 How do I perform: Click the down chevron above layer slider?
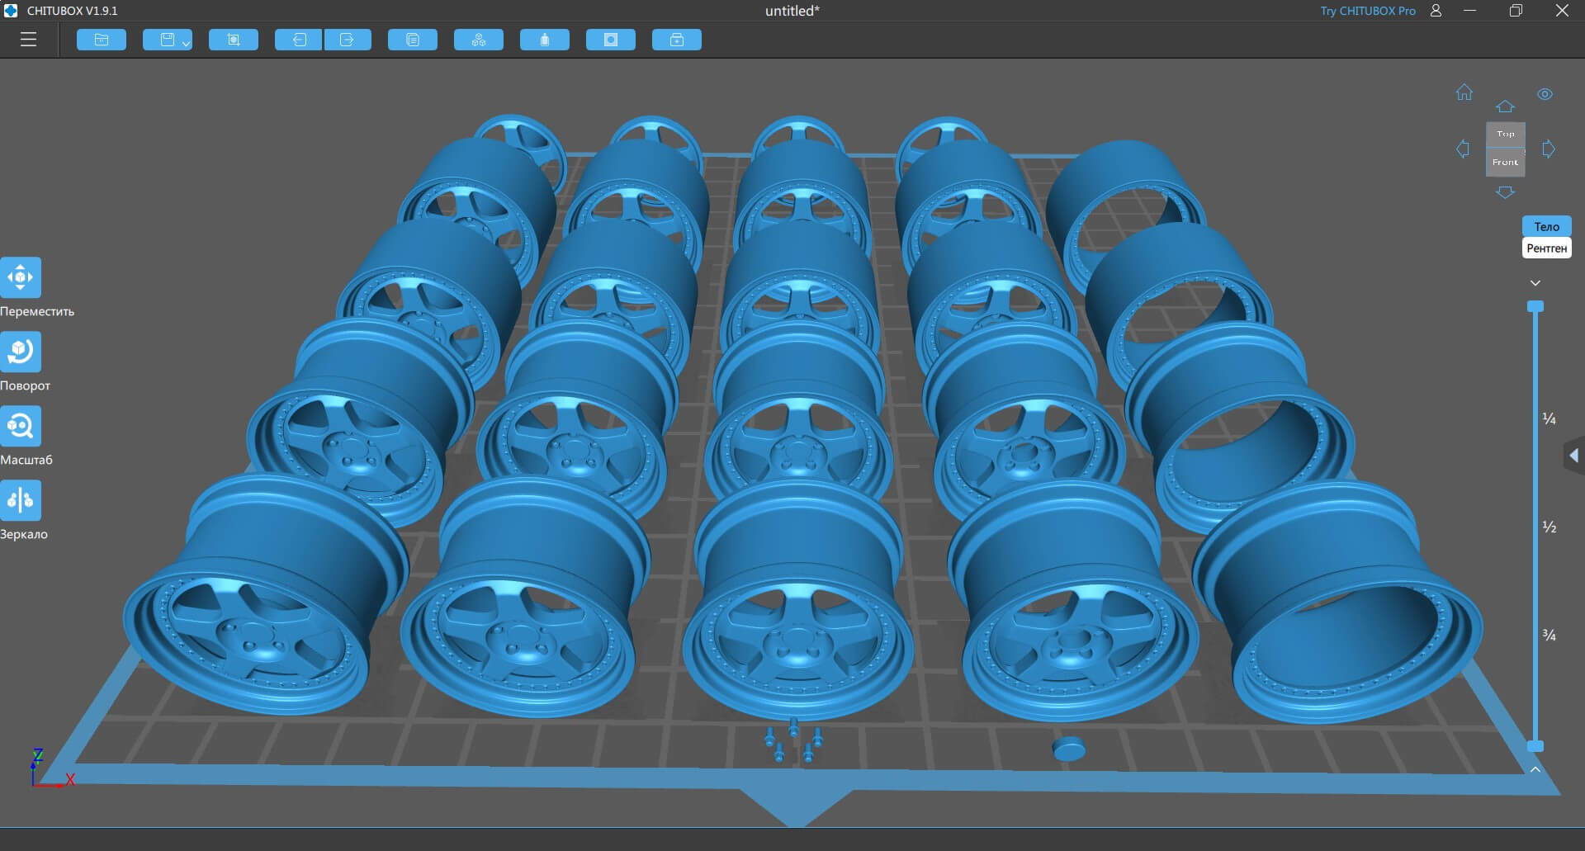coord(1535,283)
